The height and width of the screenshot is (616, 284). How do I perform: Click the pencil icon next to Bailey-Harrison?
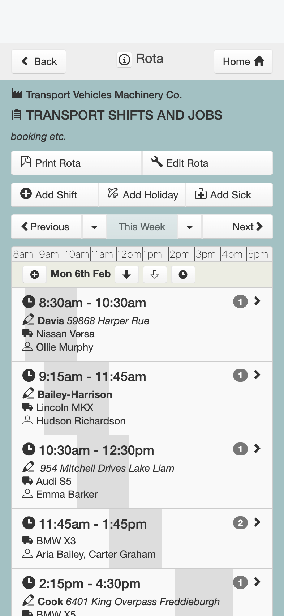tap(28, 393)
